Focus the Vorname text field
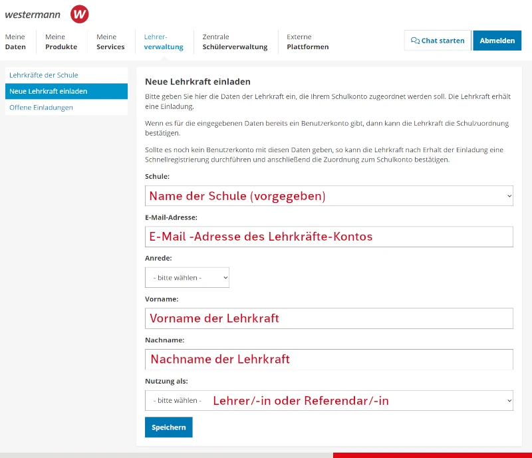This screenshot has width=532, height=458. [329, 318]
